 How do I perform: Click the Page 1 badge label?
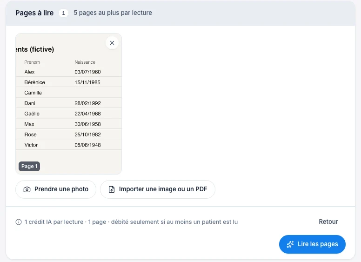click(29, 166)
